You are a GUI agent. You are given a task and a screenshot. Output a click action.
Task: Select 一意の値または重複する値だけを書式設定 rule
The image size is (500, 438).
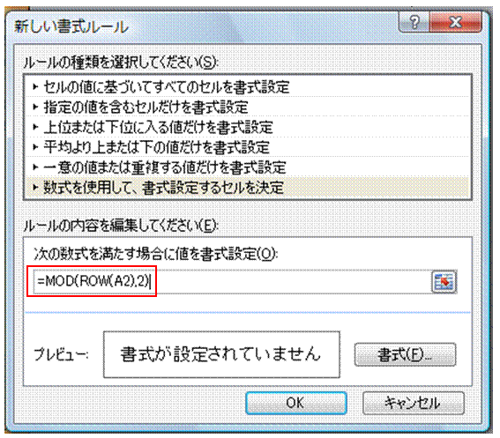[248, 167]
